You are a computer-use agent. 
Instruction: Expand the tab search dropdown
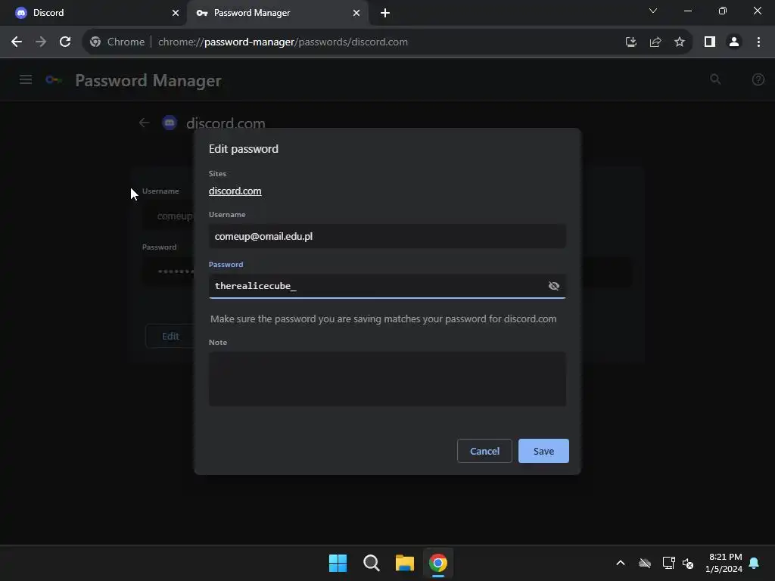(x=653, y=11)
